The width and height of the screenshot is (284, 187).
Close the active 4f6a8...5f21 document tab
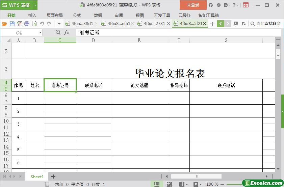pyautogui.click(x=205, y=24)
